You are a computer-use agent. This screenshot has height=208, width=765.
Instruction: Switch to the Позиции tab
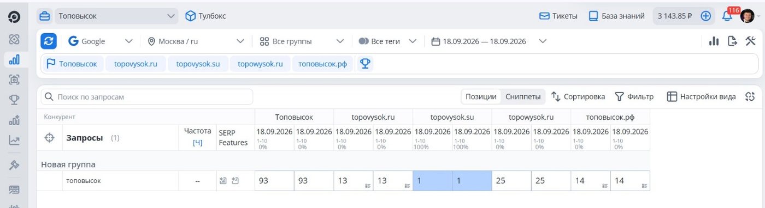tap(481, 96)
